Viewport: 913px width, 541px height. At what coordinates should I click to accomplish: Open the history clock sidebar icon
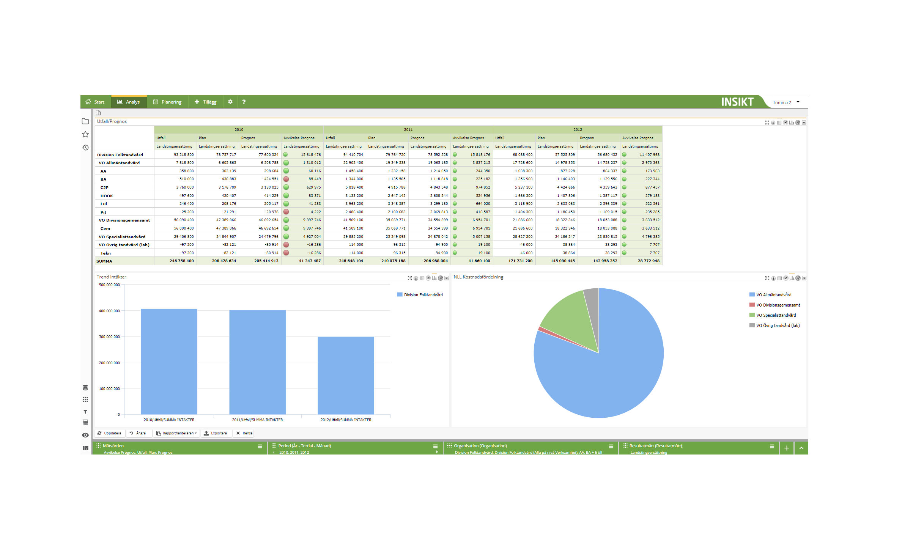pos(85,148)
